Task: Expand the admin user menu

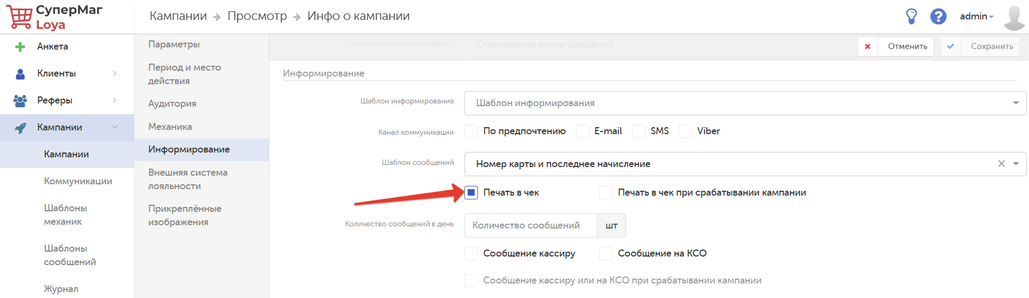Action: [x=976, y=17]
